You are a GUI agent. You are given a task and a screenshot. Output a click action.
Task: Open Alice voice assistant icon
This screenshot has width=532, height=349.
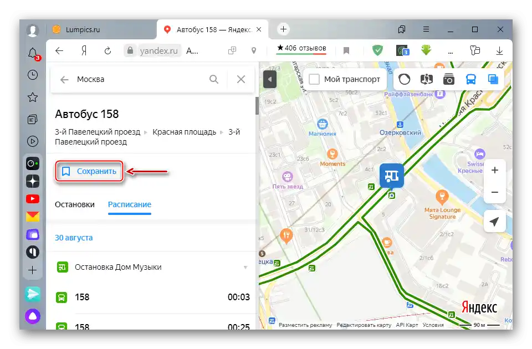pyautogui.click(x=33, y=316)
